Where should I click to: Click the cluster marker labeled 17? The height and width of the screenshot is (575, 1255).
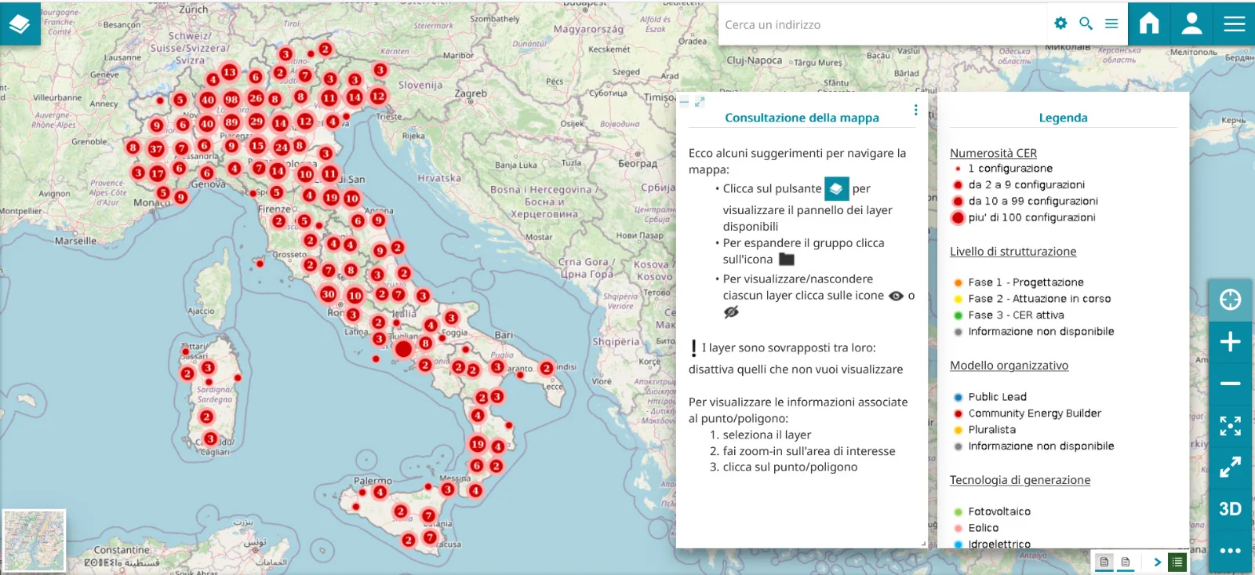tap(158, 174)
